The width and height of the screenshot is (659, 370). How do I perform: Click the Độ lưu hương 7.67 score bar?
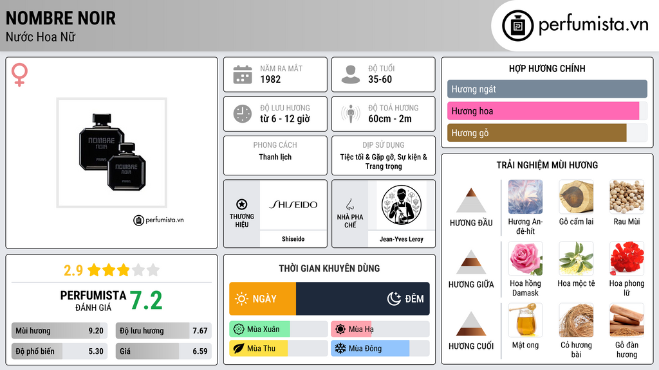click(163, 331)
